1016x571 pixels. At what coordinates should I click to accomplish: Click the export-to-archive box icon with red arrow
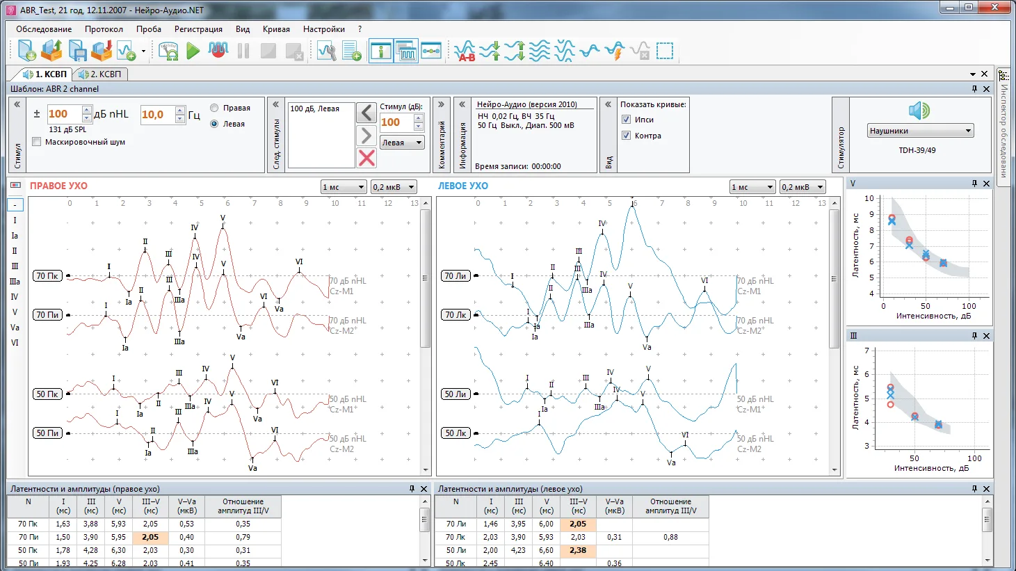(102, 51)
